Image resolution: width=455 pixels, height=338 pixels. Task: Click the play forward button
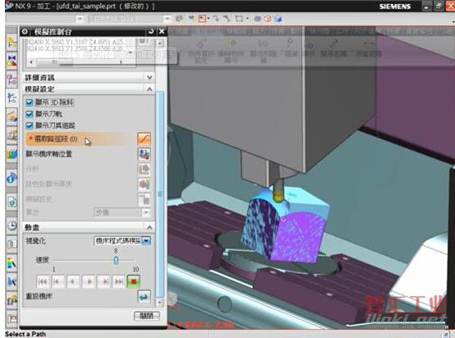[x=89, y=281]
